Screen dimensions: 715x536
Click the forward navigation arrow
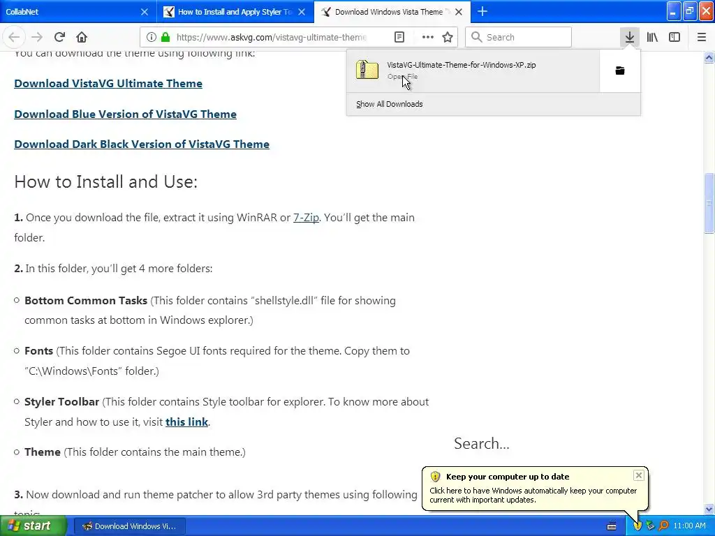pyautogui.click(x=37, y=37)
